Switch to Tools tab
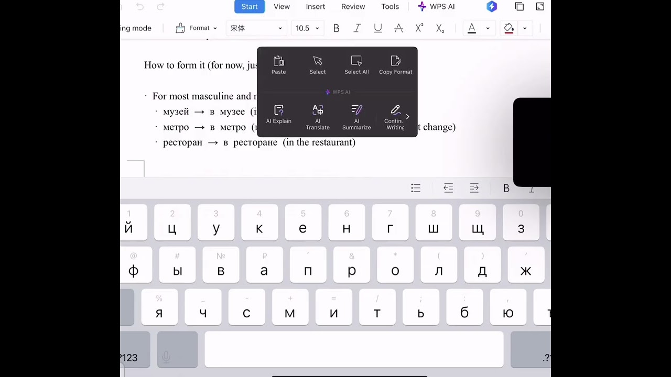Screen dimensions: 671x377 click(390, 7)
